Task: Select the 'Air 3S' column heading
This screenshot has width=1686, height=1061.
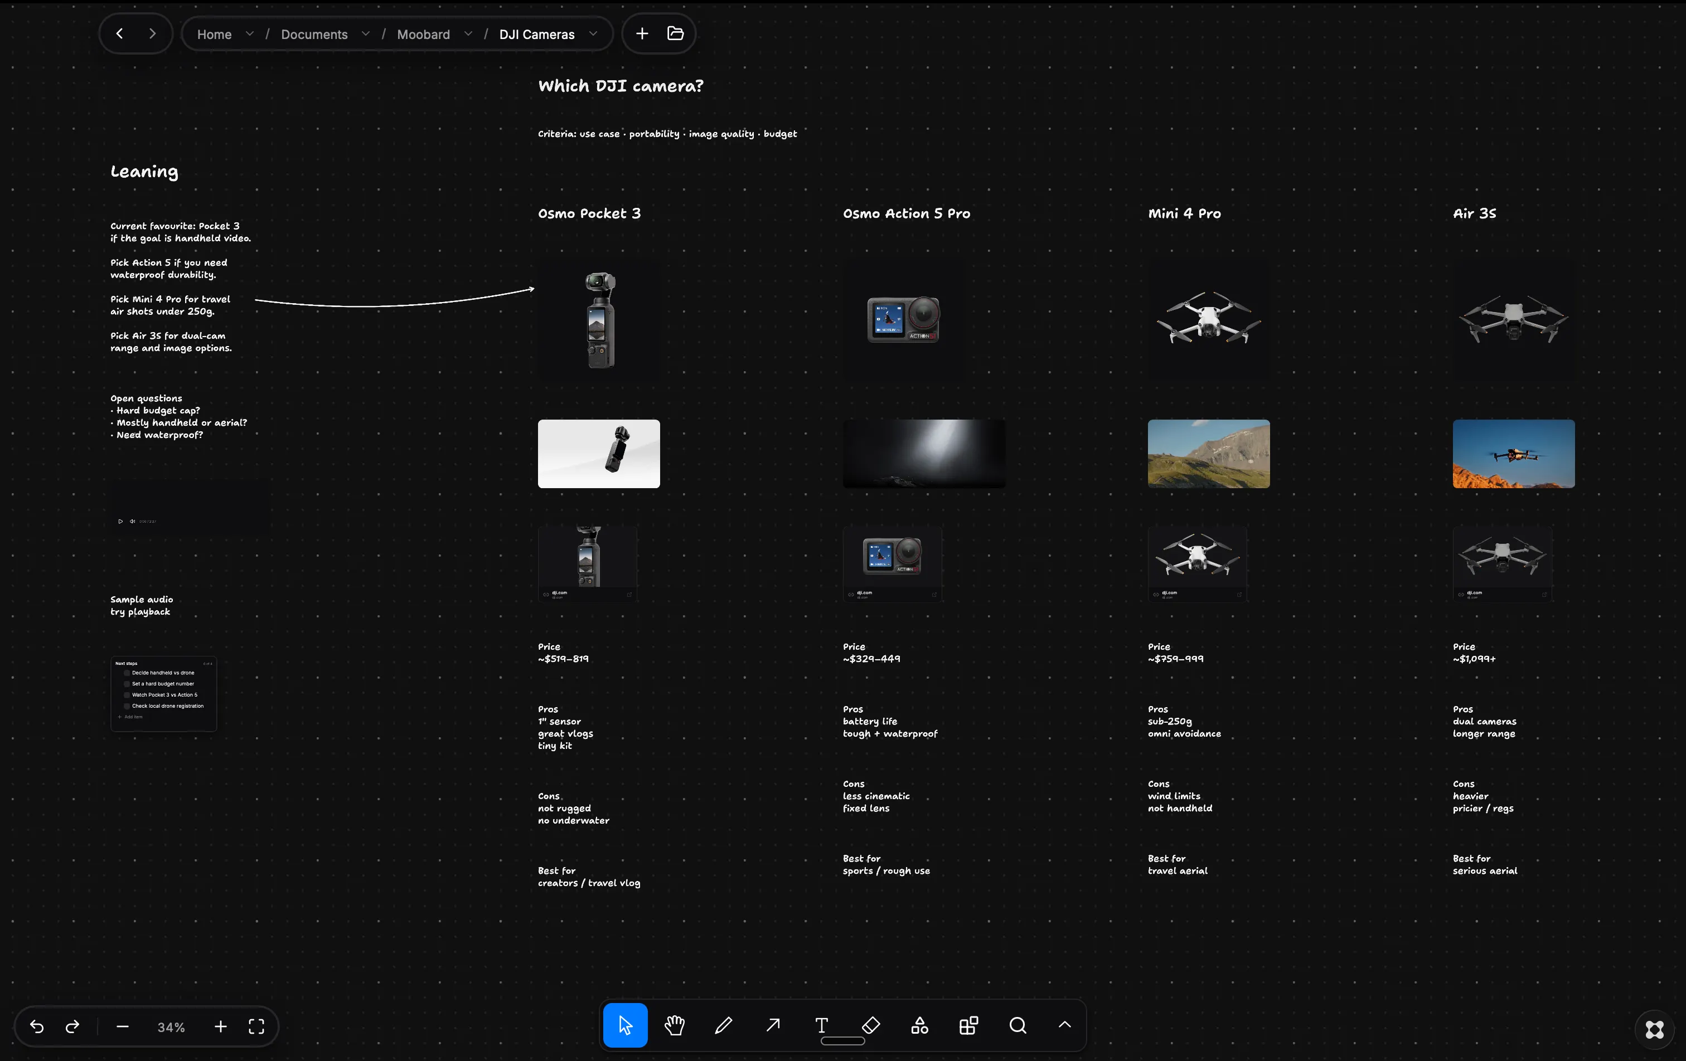Action: coord(1475,213)
